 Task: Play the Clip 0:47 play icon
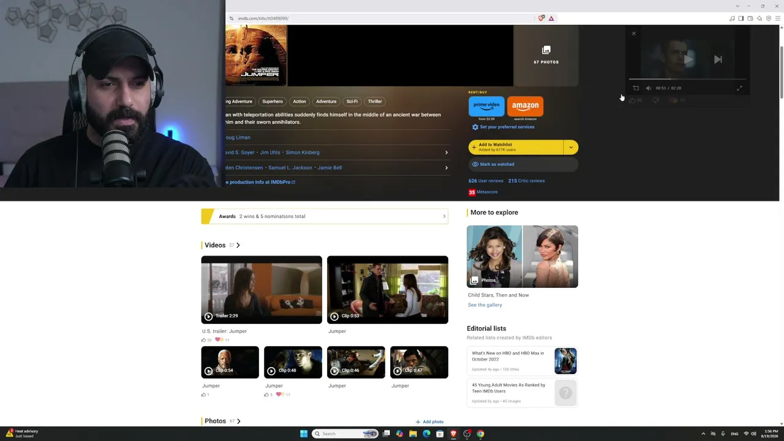pos(398,371)
